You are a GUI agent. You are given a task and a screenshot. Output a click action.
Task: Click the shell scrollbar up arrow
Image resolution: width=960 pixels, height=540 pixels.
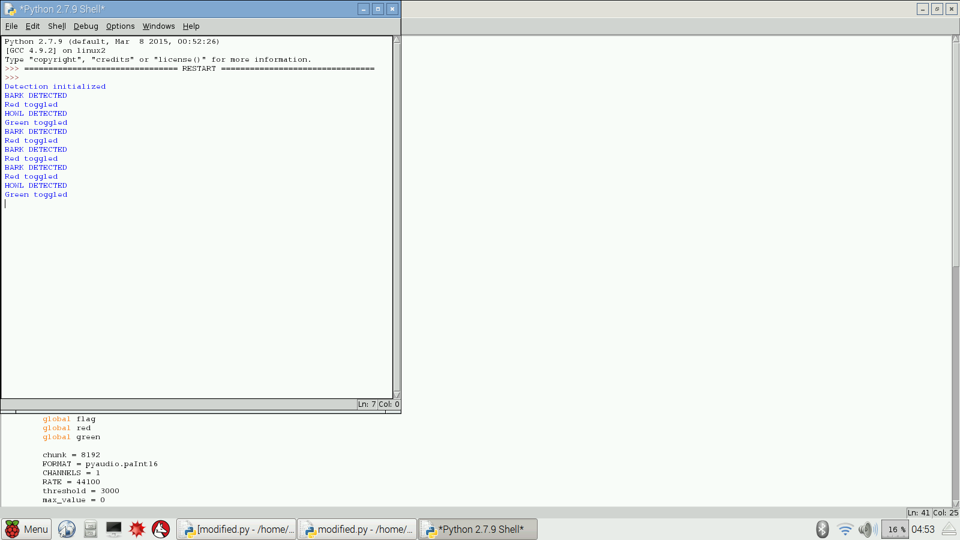coord(397,40)
